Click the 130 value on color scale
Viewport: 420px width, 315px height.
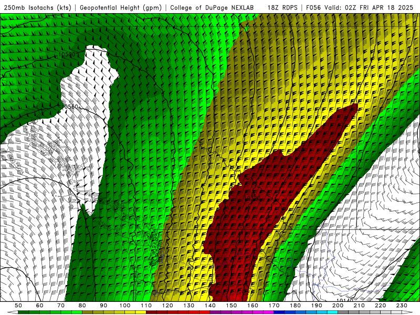[189, 306]
